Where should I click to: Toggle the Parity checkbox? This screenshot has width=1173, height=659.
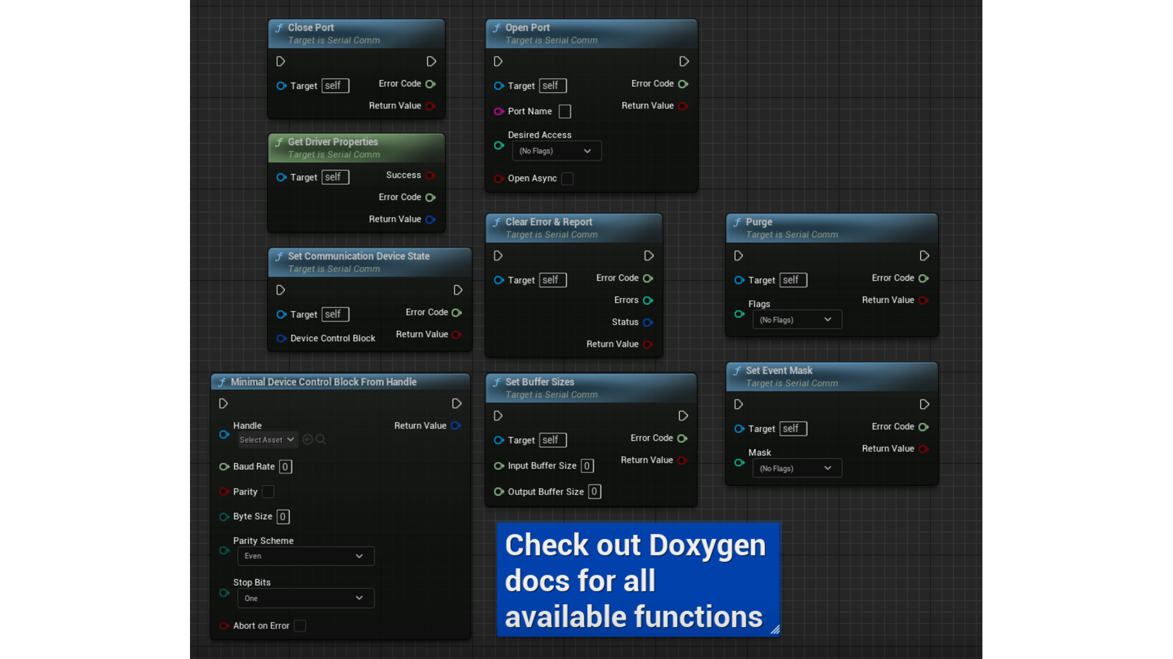[268, 491]
